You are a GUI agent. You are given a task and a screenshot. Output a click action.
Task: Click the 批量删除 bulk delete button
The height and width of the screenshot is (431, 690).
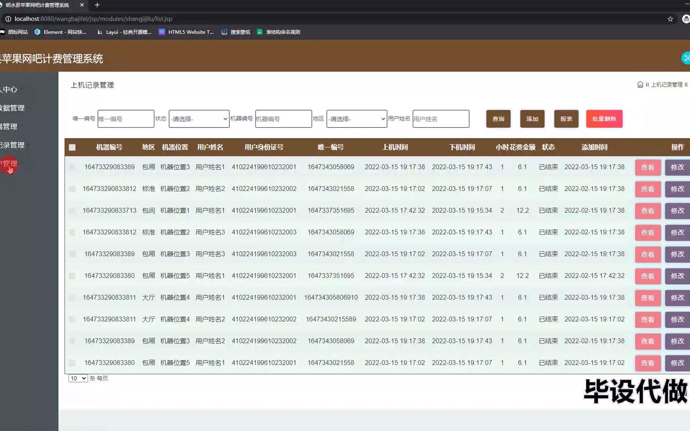[x=604, y=119]
